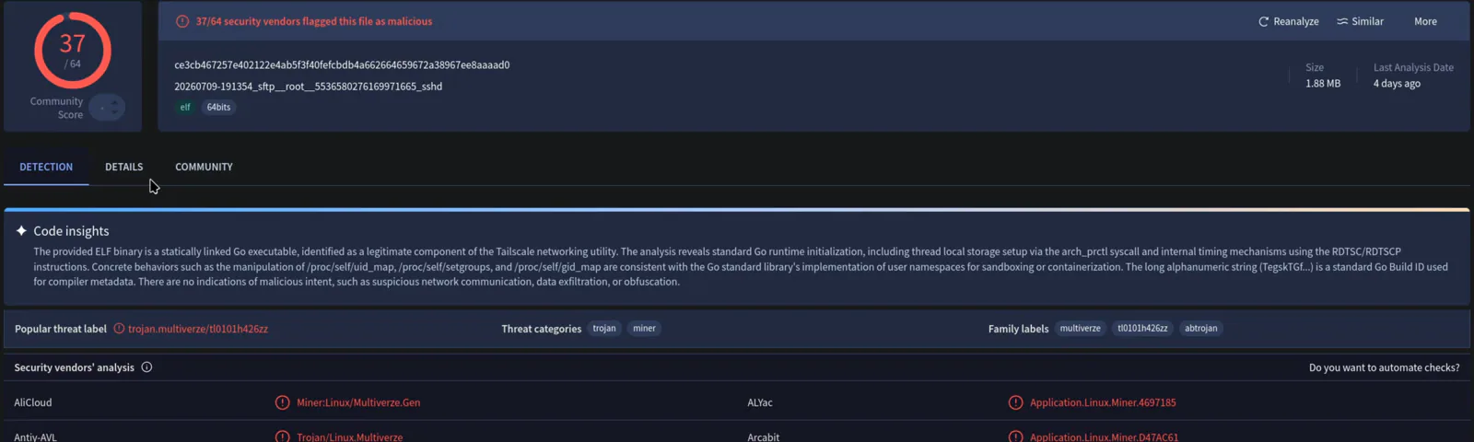Click the Application.Linux.Miner.4697185 detection result
The width and height of the screenshot is (1474, 442).
pyautogui.click(x=1103, y=402)
